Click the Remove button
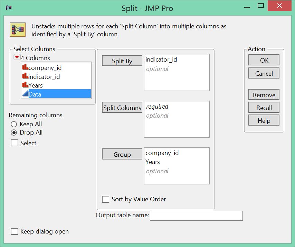295x247 pixels. click(264, 94)
